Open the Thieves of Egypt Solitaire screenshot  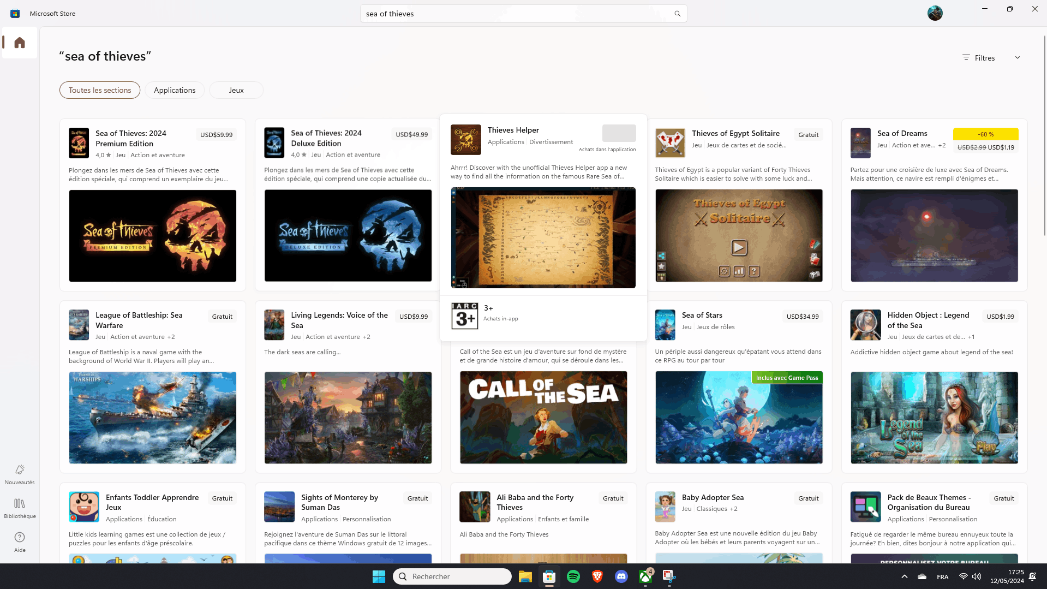click(x=739, y=236)
